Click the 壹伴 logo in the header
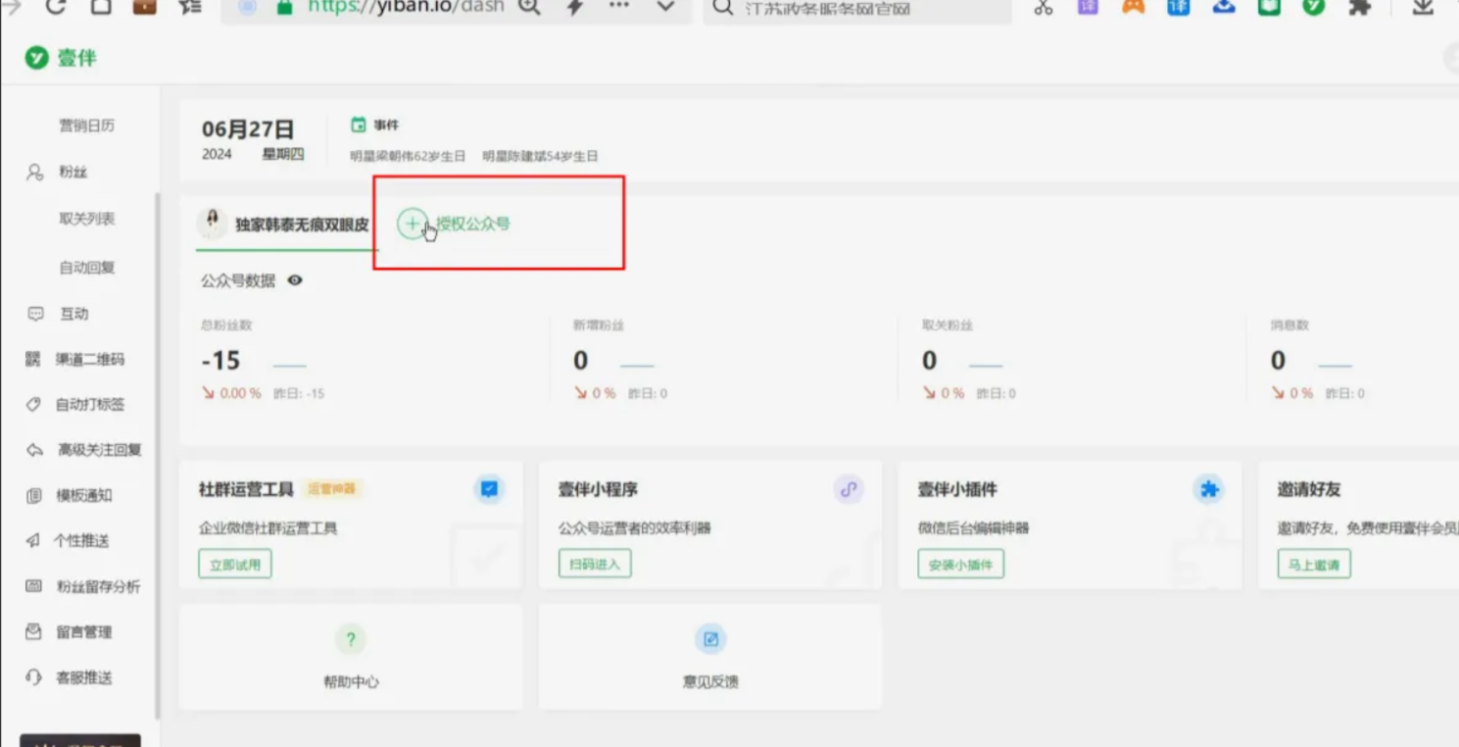Image resolution: width=1459 pixels, height=747 pixels. tap(61, 58)
